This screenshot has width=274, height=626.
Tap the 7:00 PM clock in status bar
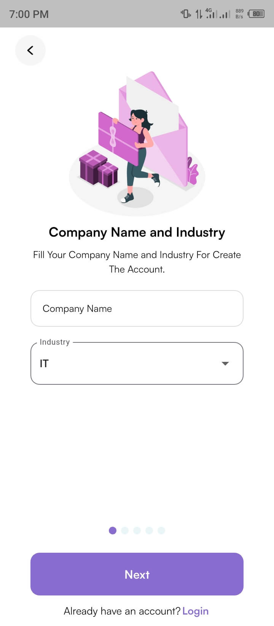pyautogui.click(x=29, y=14)
